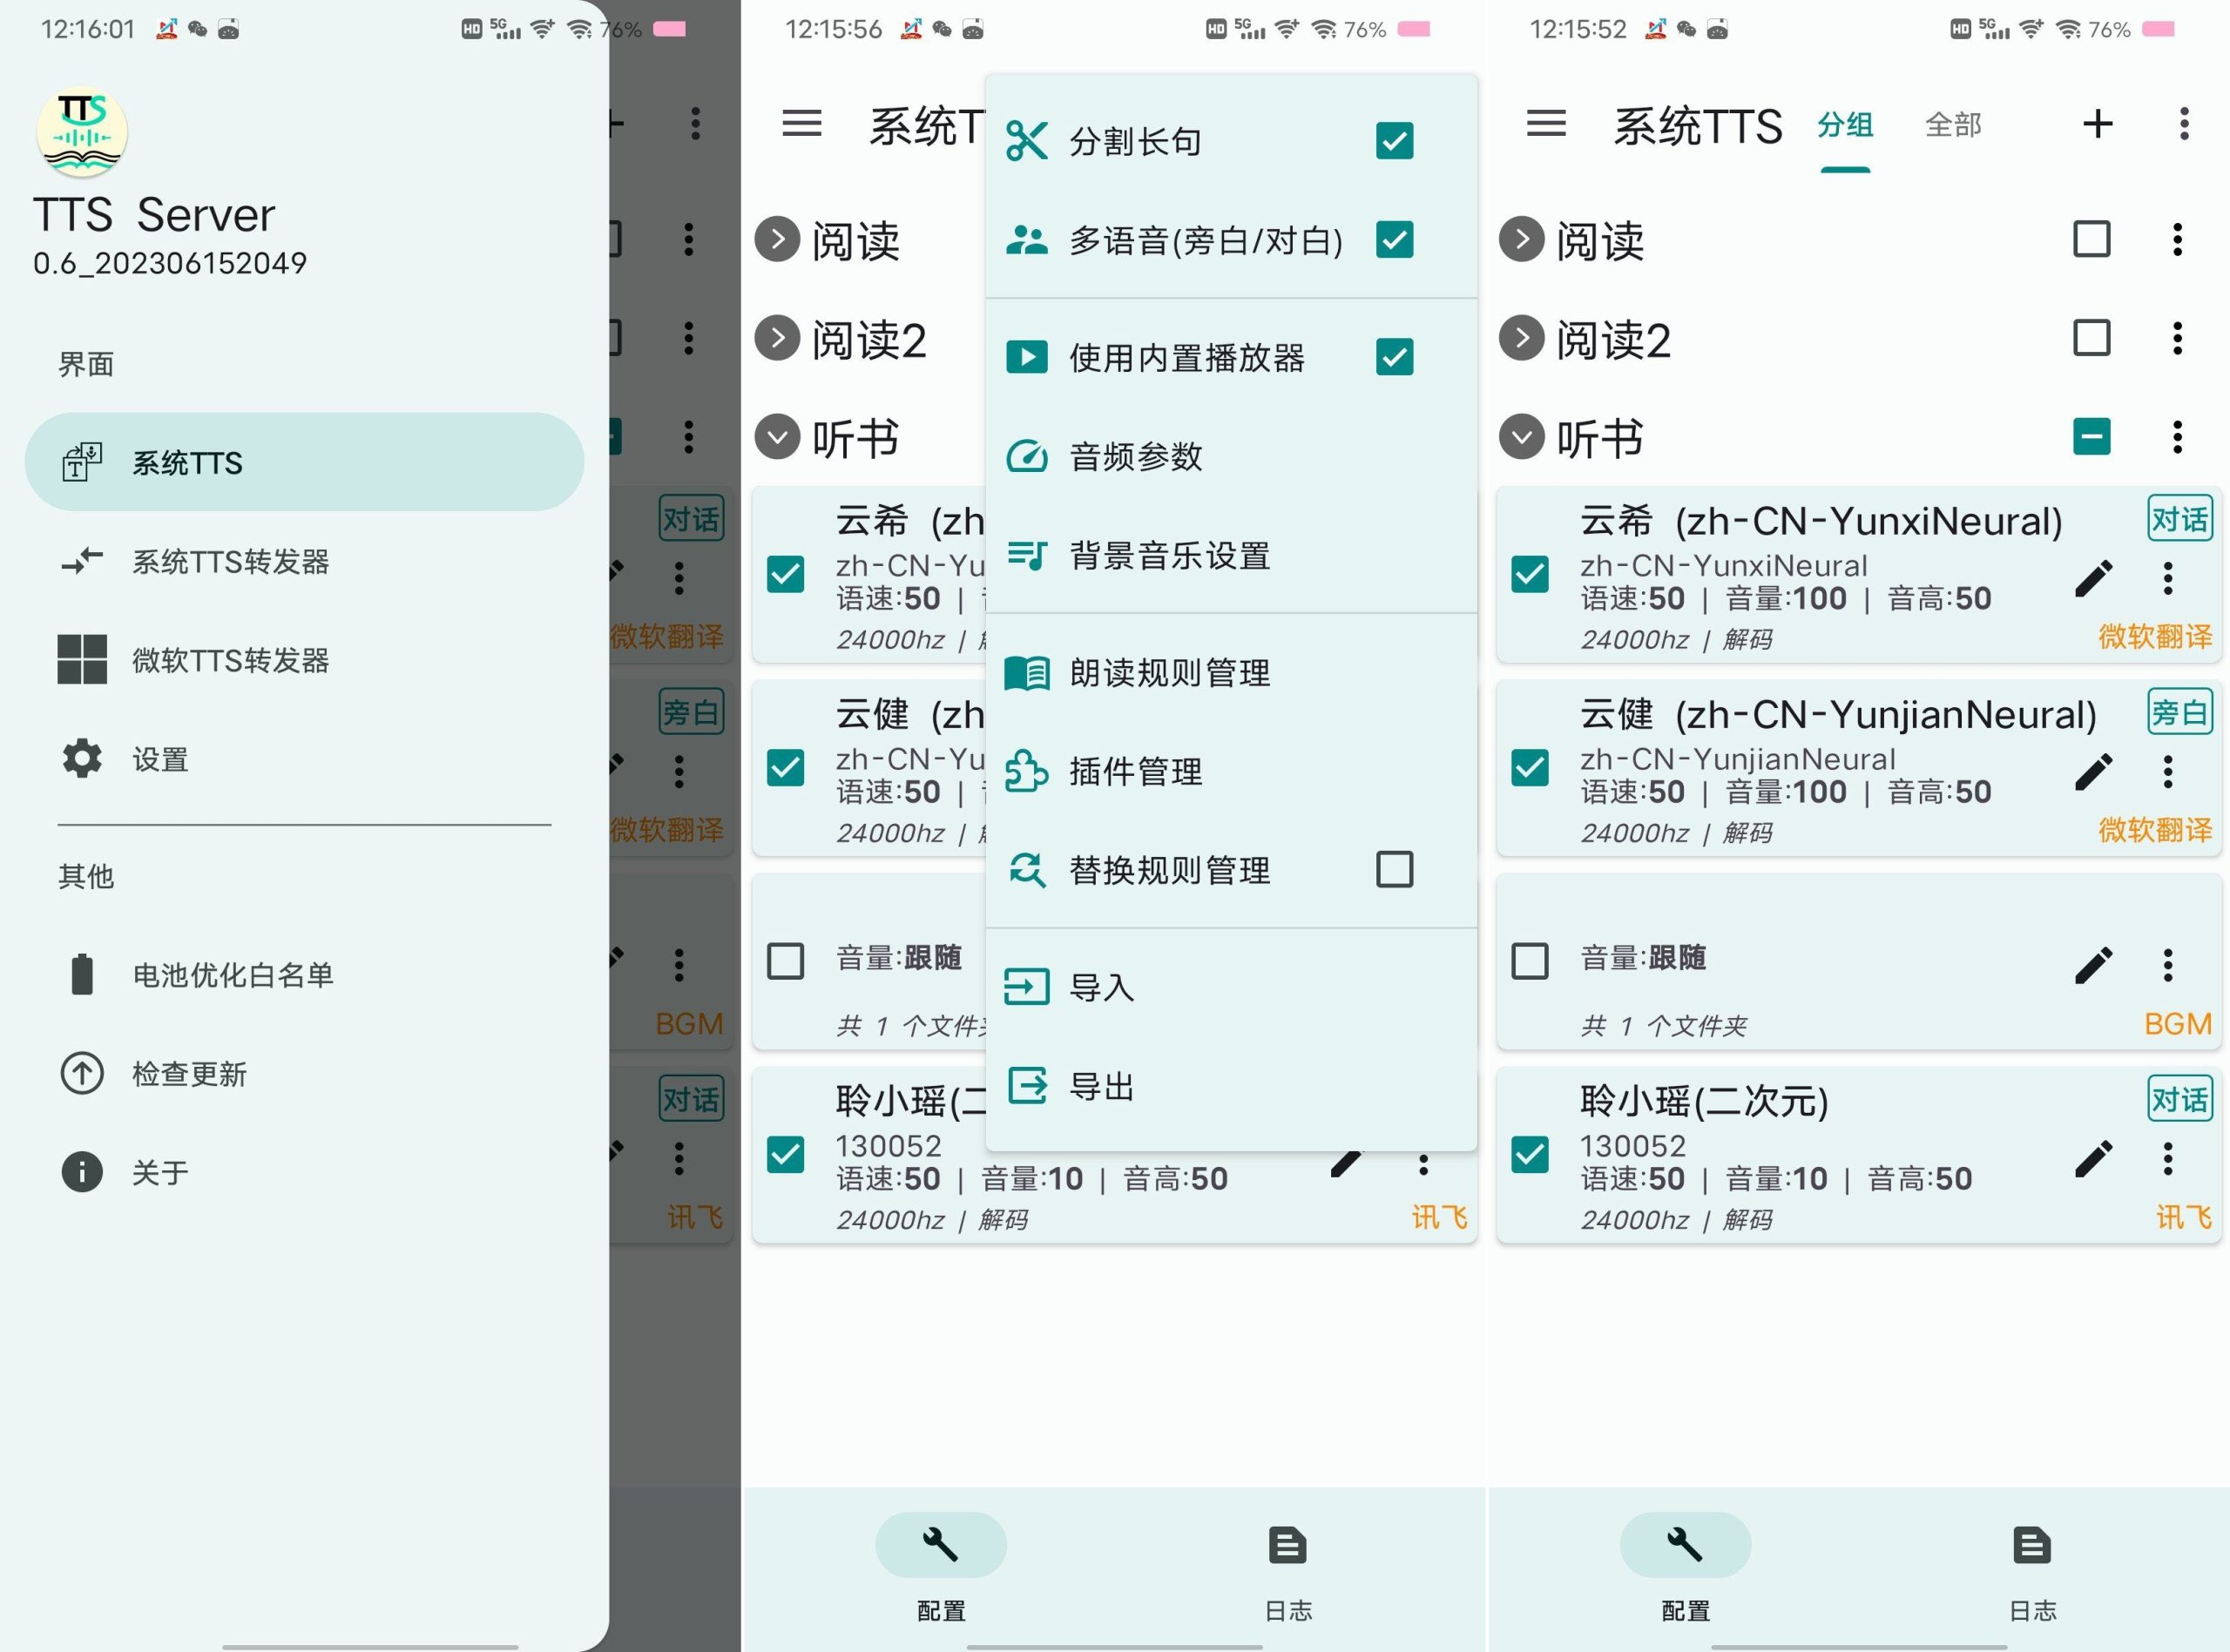Switch to the 全部 tab
The width and height of the screenshot is (2230, 1652).
(x=1952, y=125)
